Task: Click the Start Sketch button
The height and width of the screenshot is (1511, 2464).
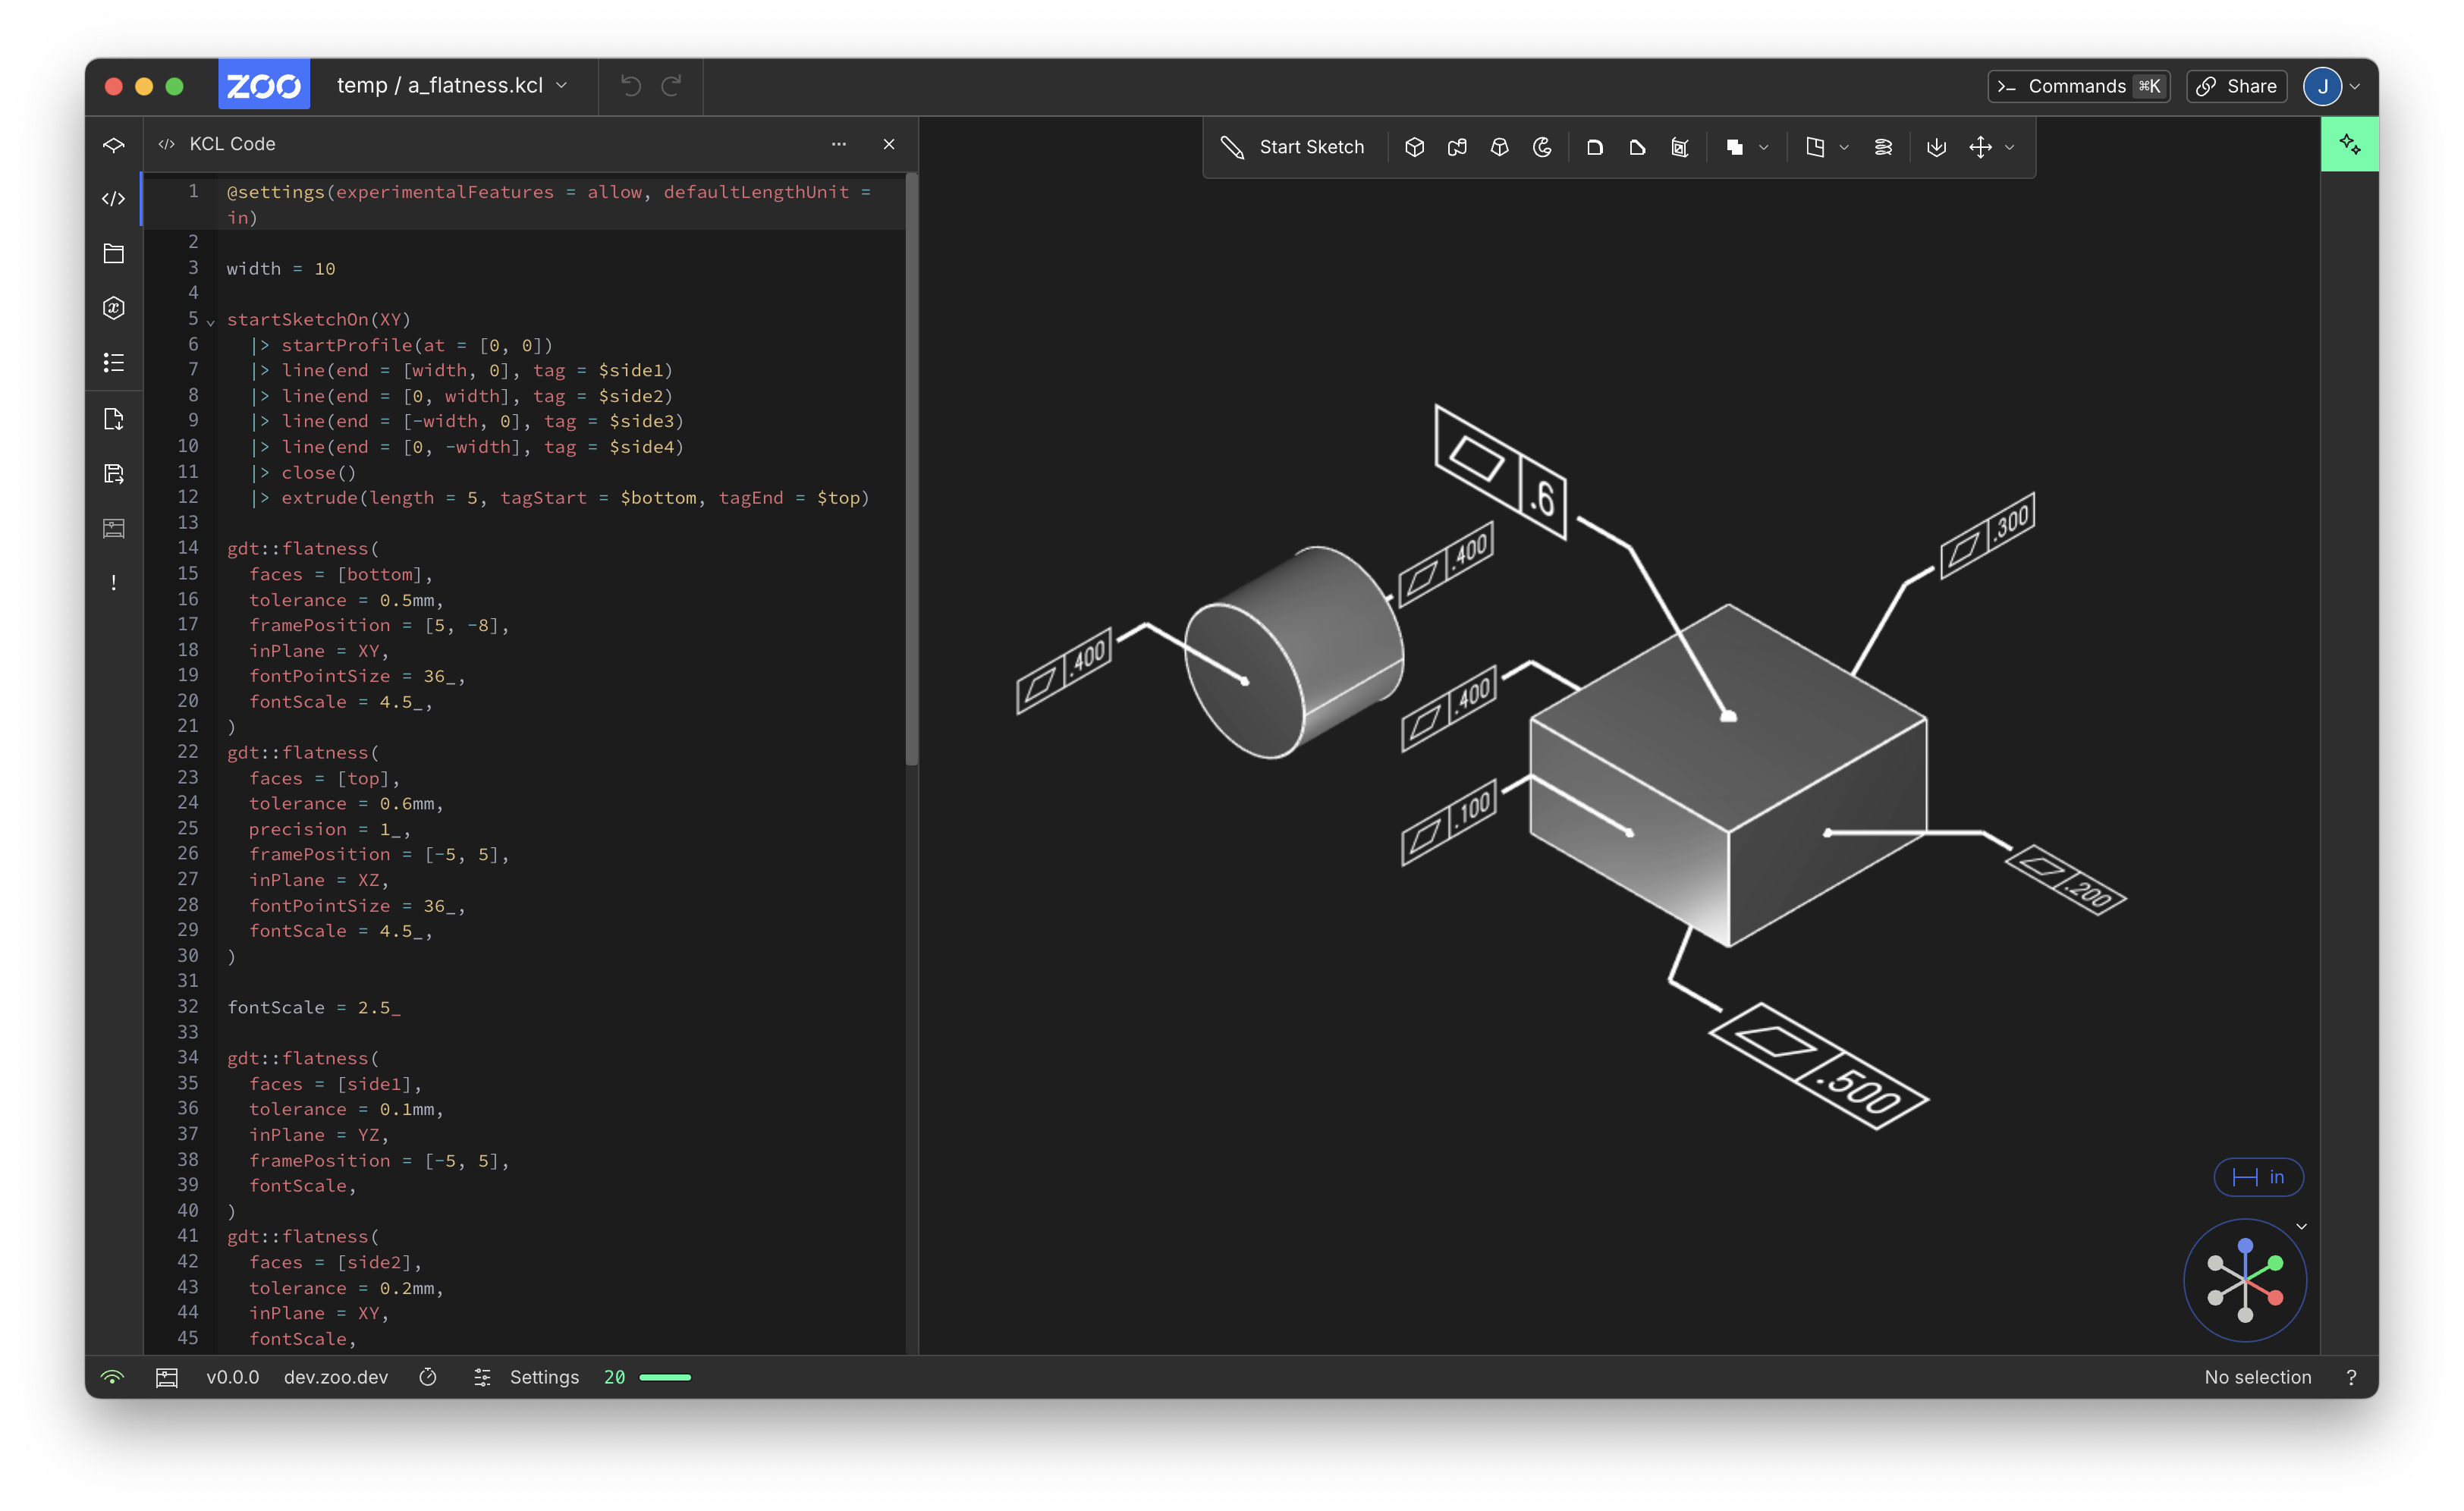Action: click(x=1293, y=147)
